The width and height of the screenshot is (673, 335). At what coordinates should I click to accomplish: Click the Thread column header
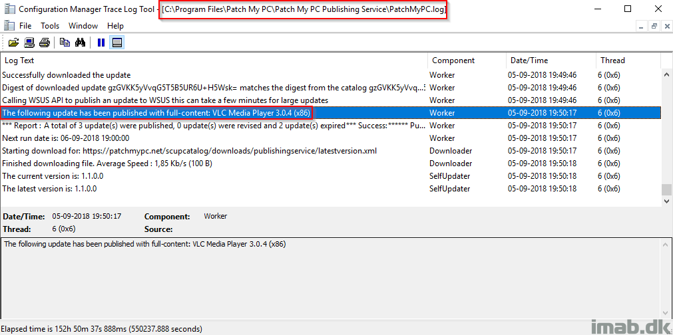pos(628,60)
